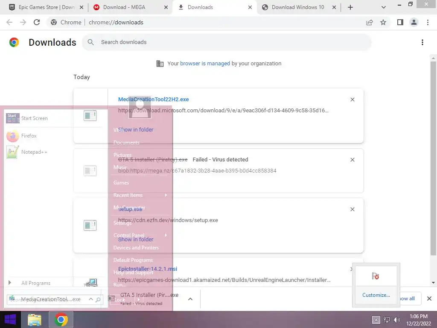The width and height of the screenshot is (437, 328).
Task: Open Chrome's three-dot menu in toolbar
Action: click(x=428, y=22)
